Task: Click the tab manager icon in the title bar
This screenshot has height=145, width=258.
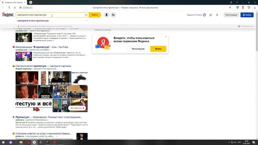Action: click(231, 2)
